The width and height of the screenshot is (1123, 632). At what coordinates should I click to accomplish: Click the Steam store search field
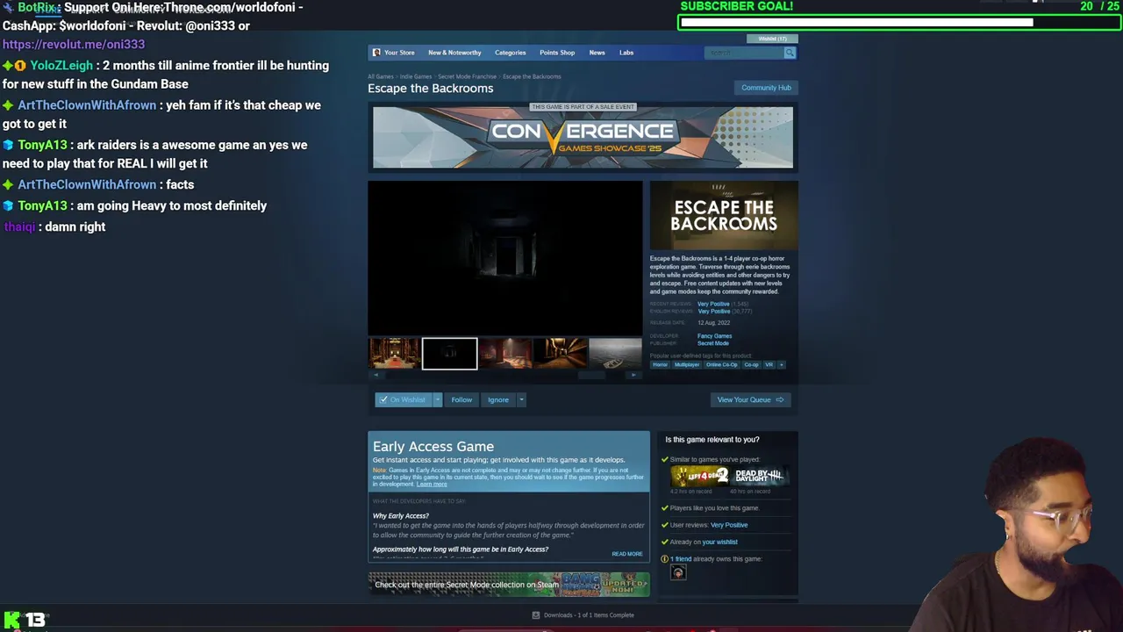(x=744, y=53)
